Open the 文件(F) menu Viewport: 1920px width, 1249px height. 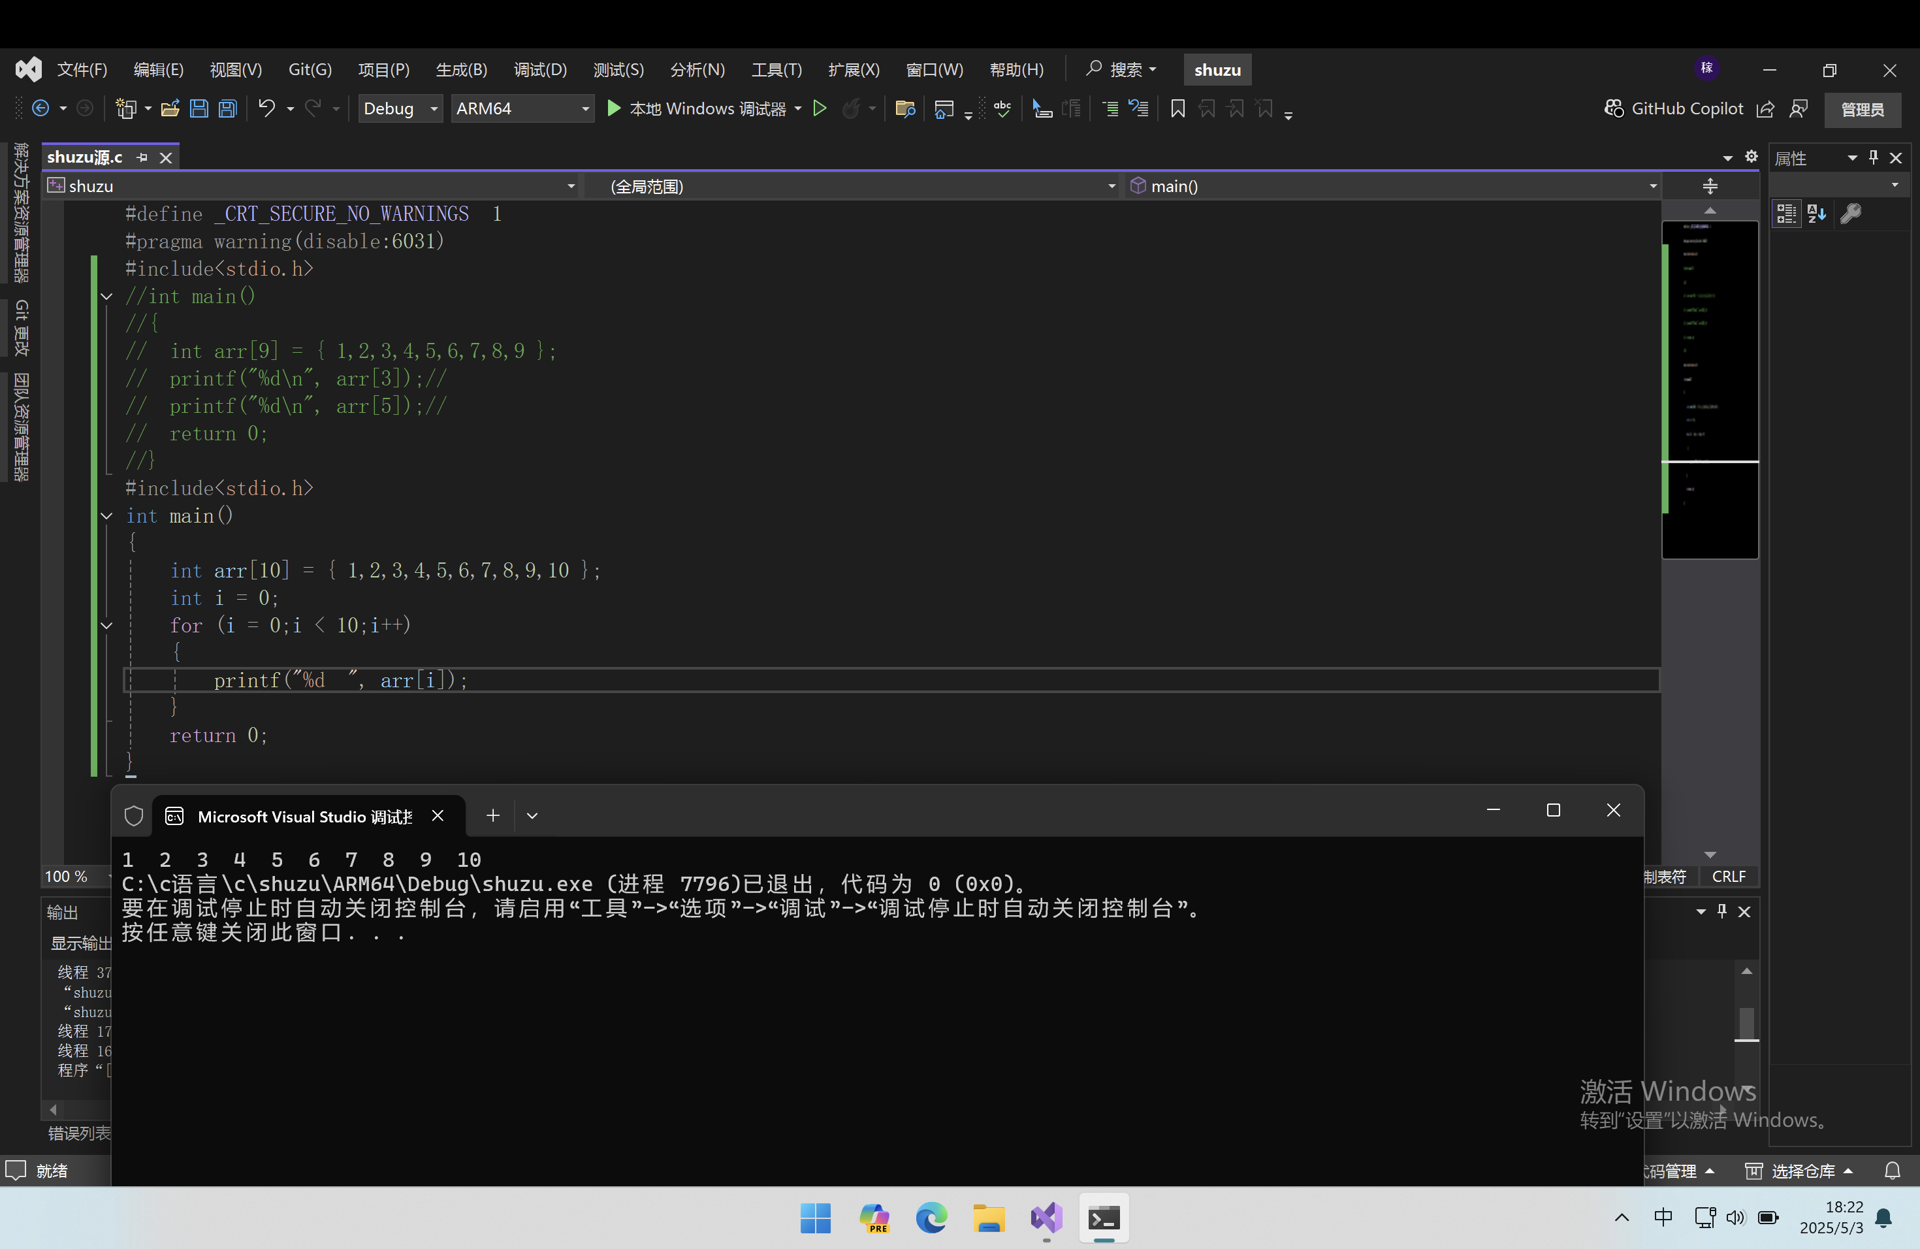82,69
